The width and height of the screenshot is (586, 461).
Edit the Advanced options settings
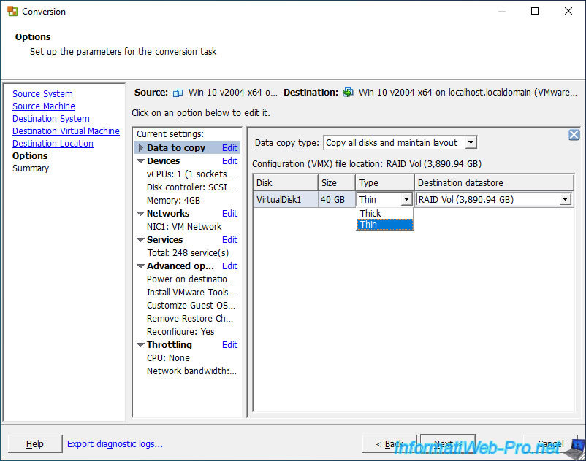click(x=229, y=266)
